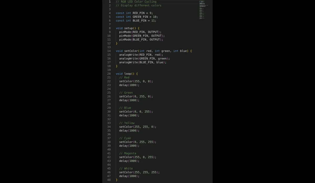
Task: Click the "void setup() {" function header
Action: 128,28
